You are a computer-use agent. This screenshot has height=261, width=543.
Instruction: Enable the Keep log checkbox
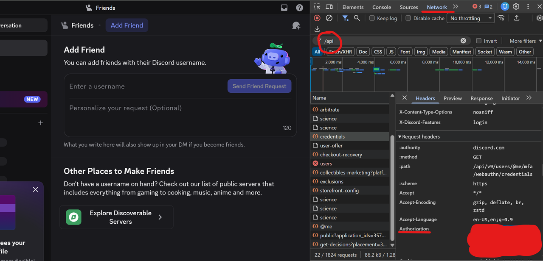click(372, 18)
